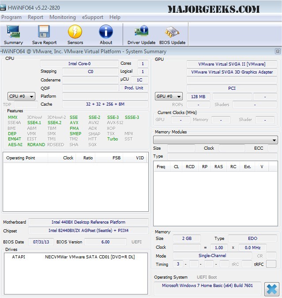Screen dimensions: 282x298
Task: Open the Summary toolbar icon
Action: (x=13, y=35)
